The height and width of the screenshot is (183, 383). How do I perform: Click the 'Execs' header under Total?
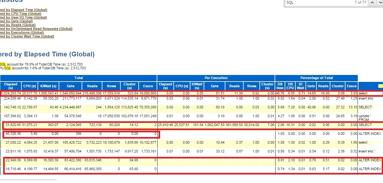148,86
